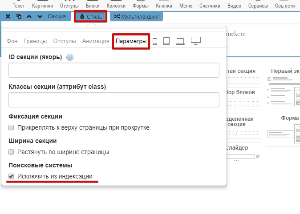Select the tablet device icon
The height and width of the screenshot is (214, 300).
(x=167, y=41)
